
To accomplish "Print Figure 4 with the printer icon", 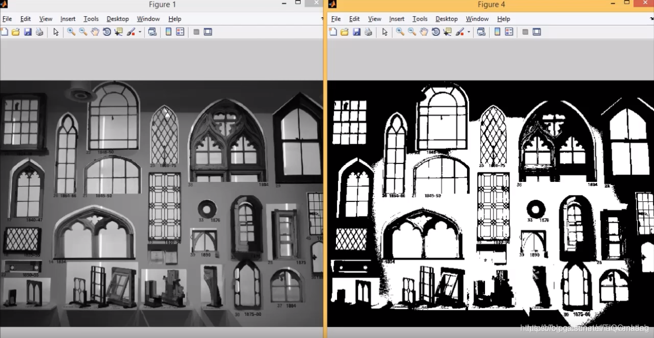I will 368,32.
